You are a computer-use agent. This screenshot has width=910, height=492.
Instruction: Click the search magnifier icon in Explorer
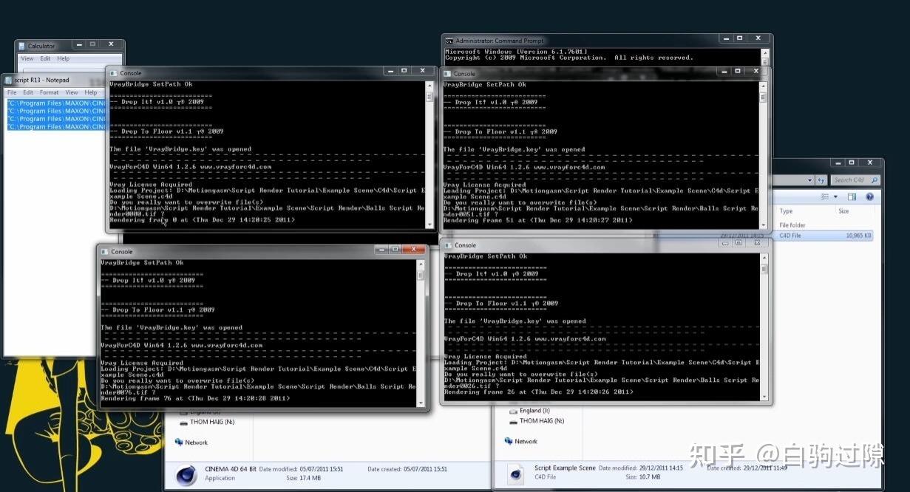875,180
